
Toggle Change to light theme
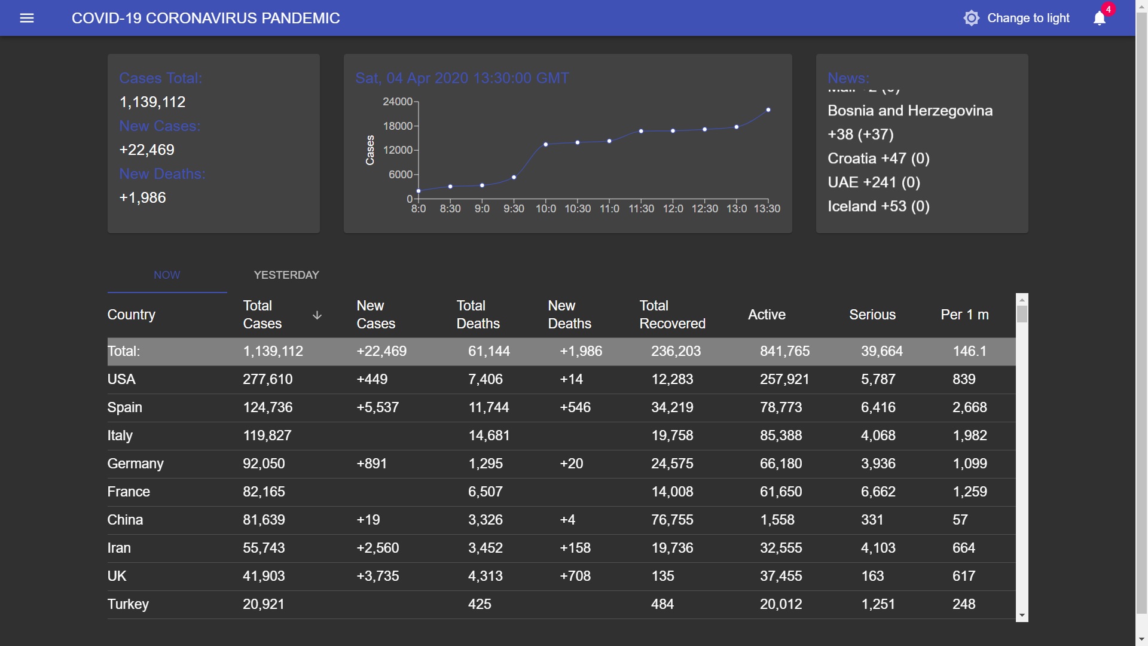(x=1028, y=18)
